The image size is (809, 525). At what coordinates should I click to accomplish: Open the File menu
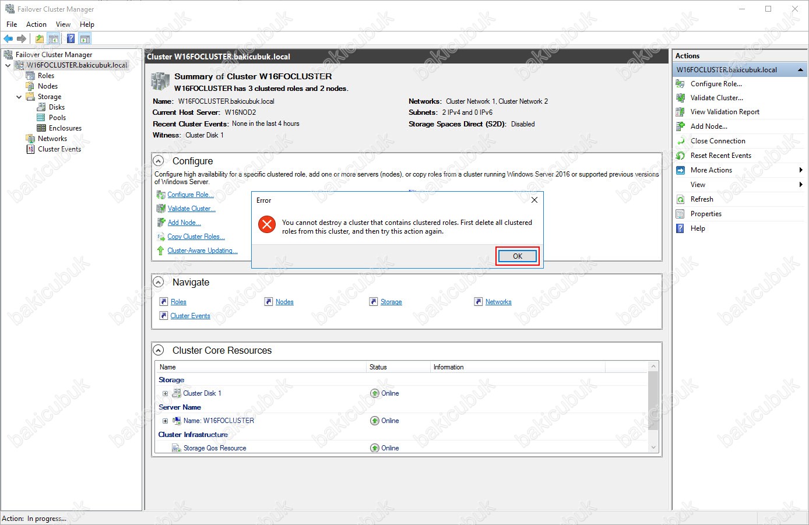(12, 24)
